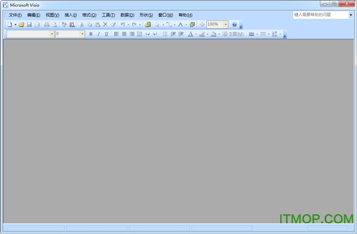The height and width of the screenshot is (234, 357).
Task: Print the drawing with the printer icon
Action: coord(46,24)
